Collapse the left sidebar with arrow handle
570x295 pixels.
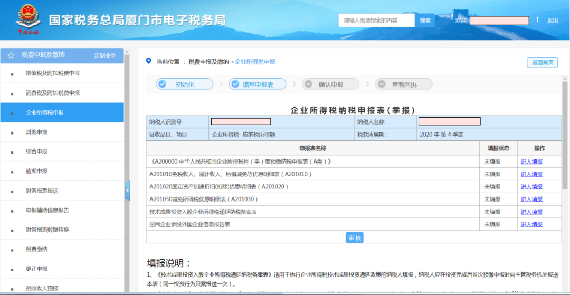click(x=127, y=191)
